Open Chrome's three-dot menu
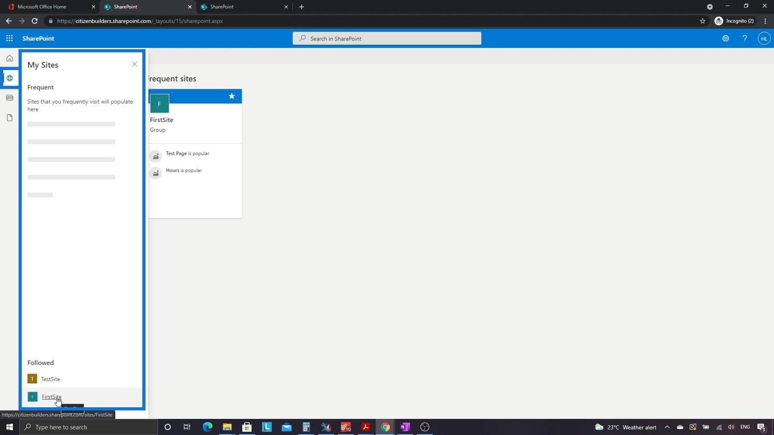Viewport: 774px width, 435px height. [x=765, y=21]
